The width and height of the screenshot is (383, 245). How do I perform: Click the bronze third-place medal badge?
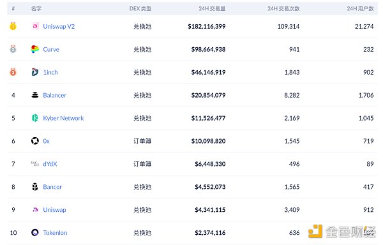point(13,72)
